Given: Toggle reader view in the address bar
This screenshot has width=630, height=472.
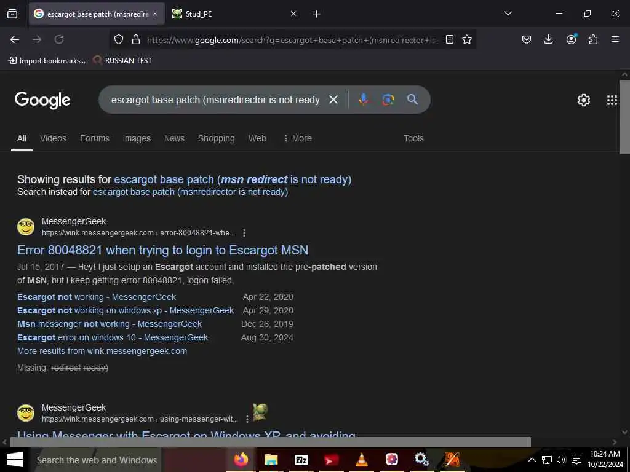Looking at the screenshot, I should [450, 39].
